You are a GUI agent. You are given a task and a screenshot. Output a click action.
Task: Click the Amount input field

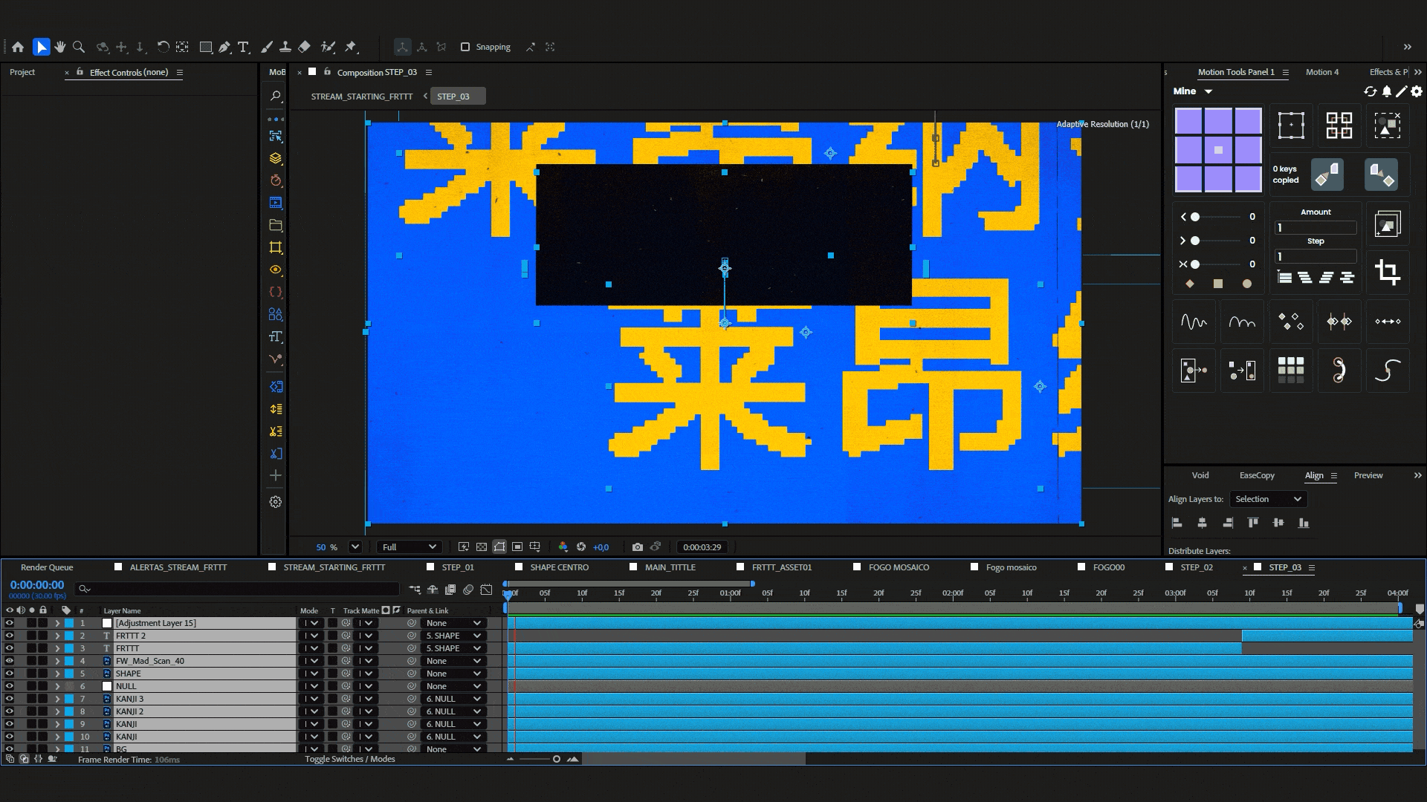[1315, 228]
